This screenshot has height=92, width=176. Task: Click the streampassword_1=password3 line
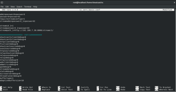click(15, 28)
